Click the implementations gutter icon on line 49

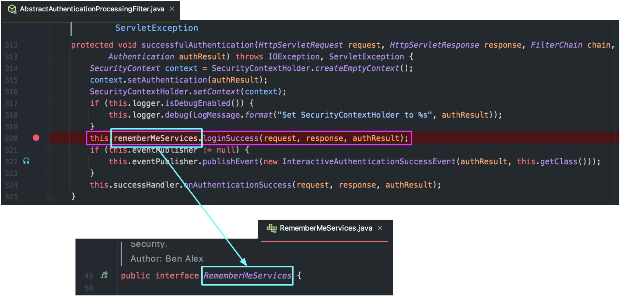point(104,275)
